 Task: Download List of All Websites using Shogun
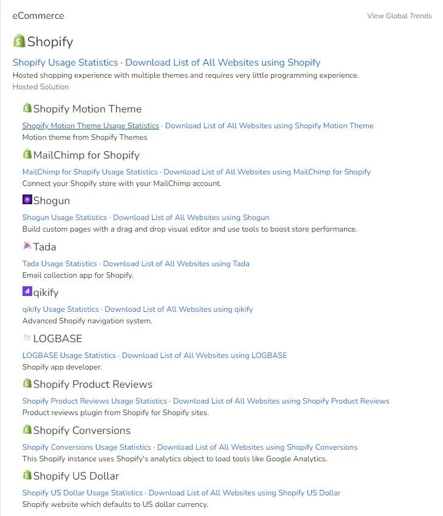pos(191,218)
